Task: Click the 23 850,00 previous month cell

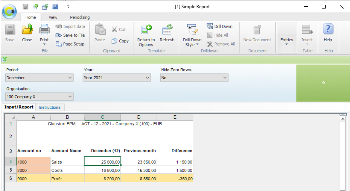Action: pyautogui.click(x=139, y=162)
